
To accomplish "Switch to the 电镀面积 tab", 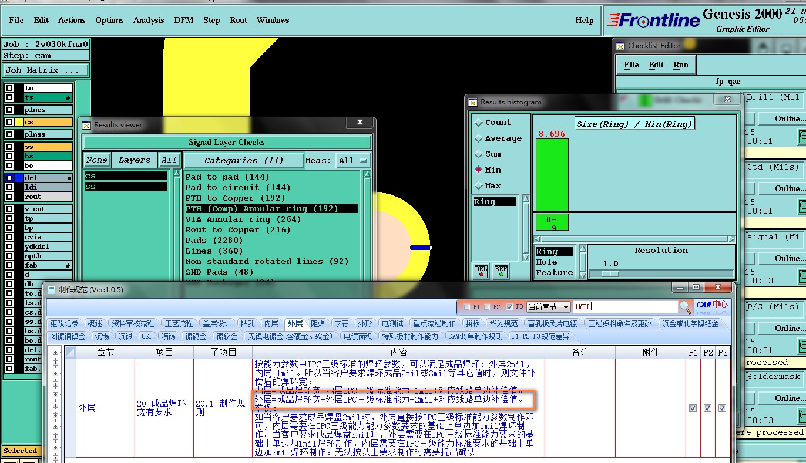I will click(358, 336).
